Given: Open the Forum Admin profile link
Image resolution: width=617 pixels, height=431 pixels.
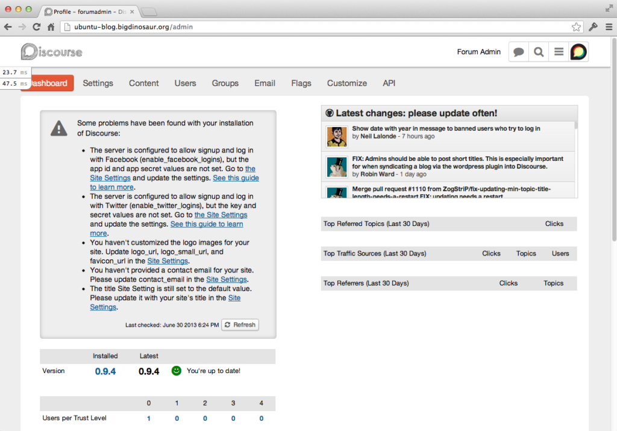Looking at the screenshot, I should (x=478, y=52).
